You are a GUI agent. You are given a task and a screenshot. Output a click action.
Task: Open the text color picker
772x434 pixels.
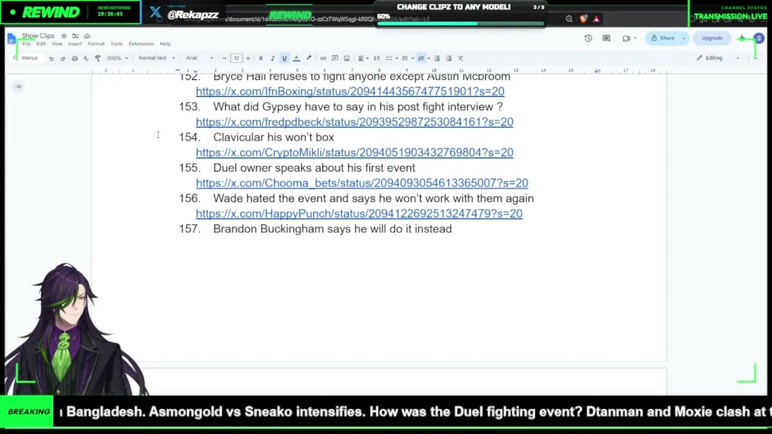tap(296, 58)
